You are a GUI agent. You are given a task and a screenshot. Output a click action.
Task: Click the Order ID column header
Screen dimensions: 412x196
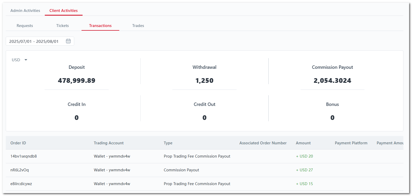click(x=18, y=143)
